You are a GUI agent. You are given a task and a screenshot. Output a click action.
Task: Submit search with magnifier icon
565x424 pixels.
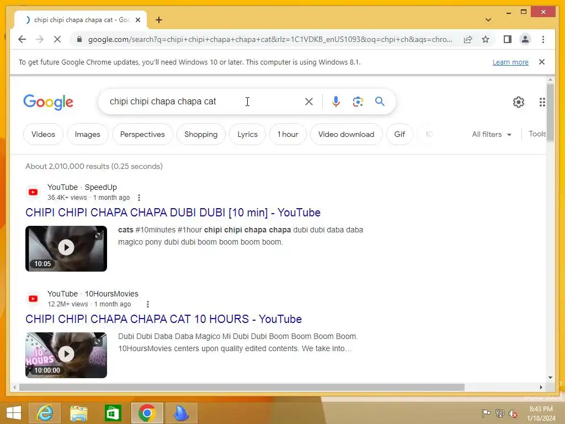click(380, 102)
